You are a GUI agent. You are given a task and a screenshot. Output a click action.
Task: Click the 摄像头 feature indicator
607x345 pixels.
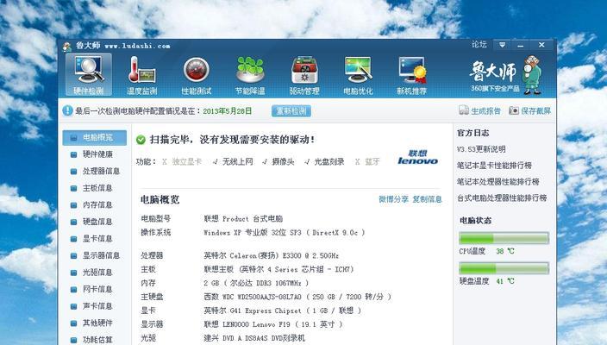coord(278,162)
